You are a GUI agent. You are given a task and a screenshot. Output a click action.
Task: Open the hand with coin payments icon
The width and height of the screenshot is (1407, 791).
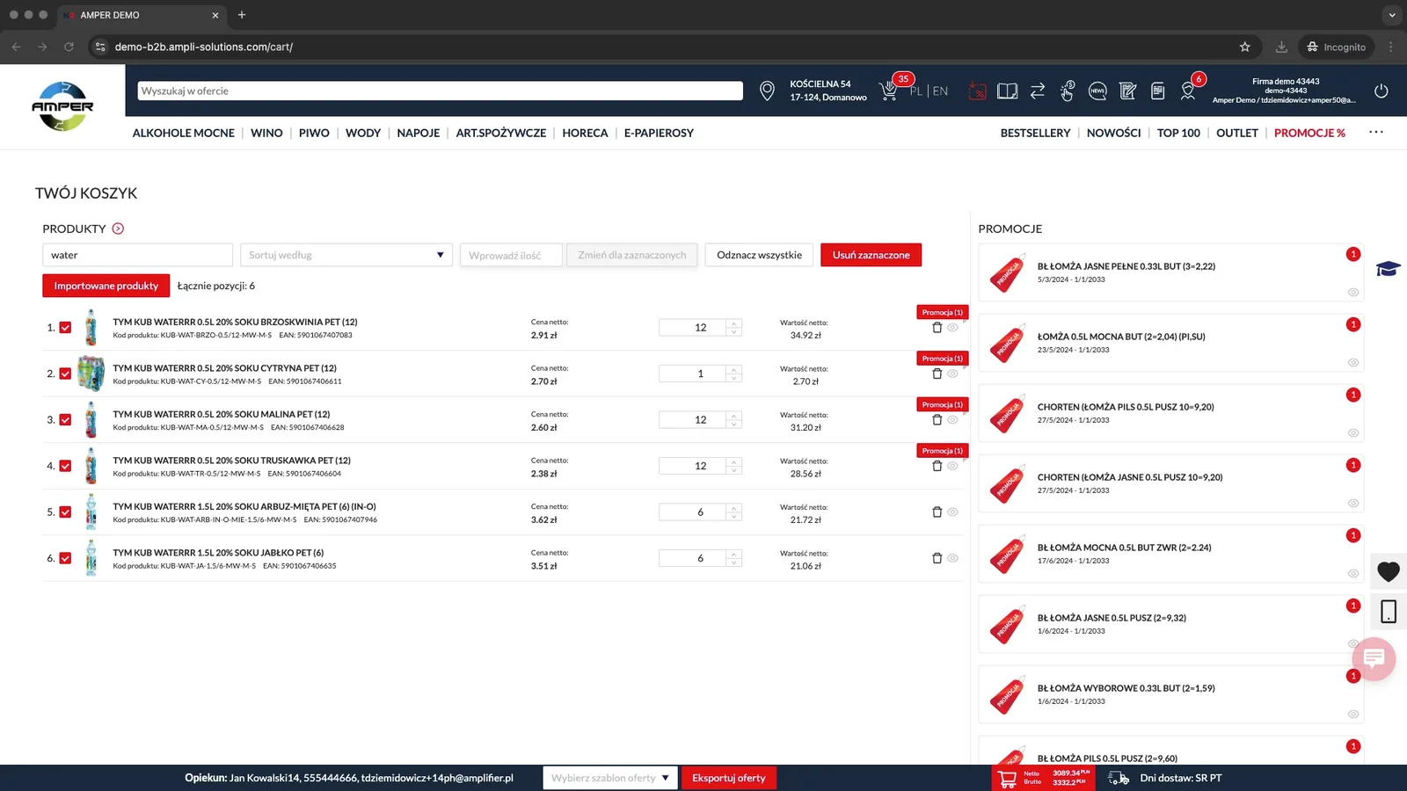pos(1068,91)
